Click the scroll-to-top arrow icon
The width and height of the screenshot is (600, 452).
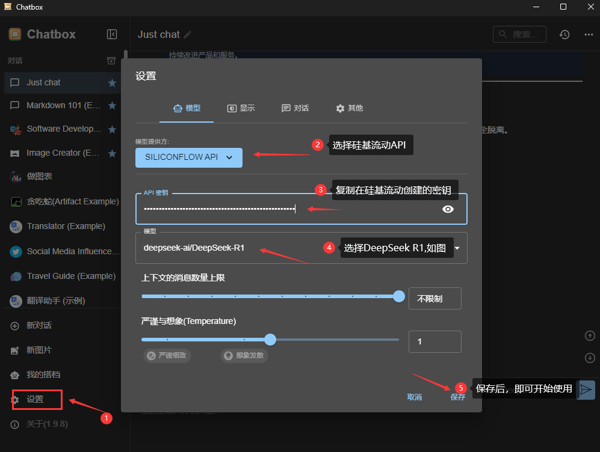tap(590, 335)
